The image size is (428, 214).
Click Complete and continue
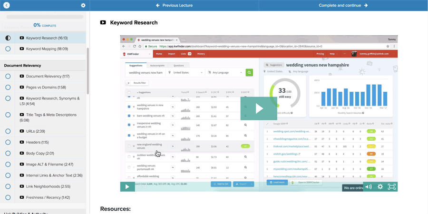343,5
